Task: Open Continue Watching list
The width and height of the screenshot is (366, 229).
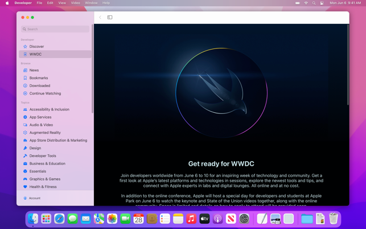Action: [x=45, y=93]
